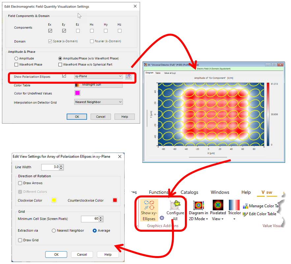Viewport: 291px width, 264px height.
Task: Select the Nearest Neighbor extraction radio button
Action: [x=54, y=231]
